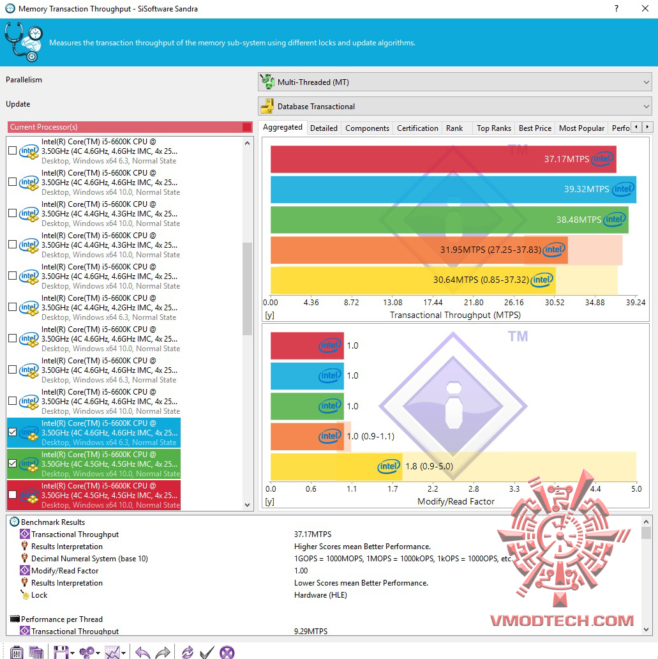Click the Multi-Threaded processor icon
658x659 pixels.
click(267, 82)
